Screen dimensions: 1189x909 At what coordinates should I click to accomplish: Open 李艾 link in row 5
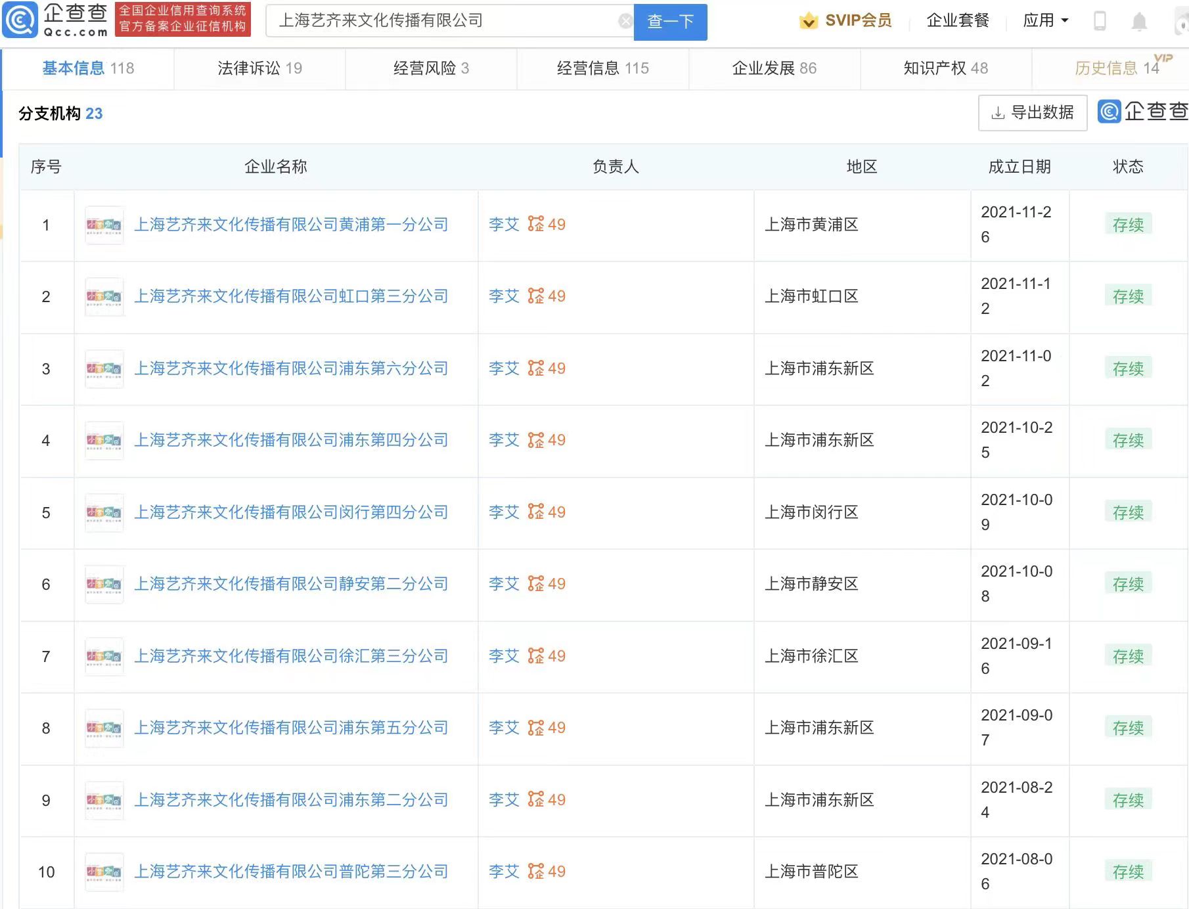(504, 512)
